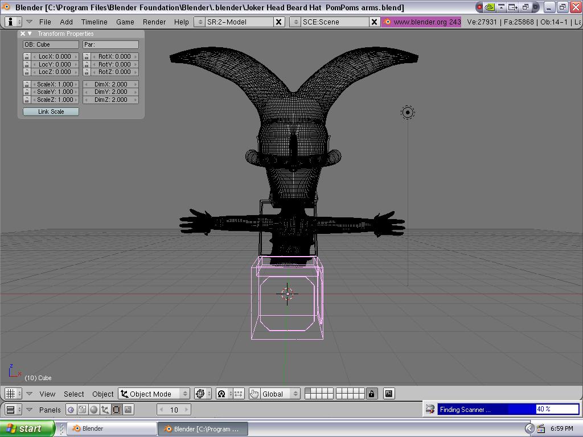Click the Logic context icon in Panels
Viewport: 583px width, 437px height.
71,410
